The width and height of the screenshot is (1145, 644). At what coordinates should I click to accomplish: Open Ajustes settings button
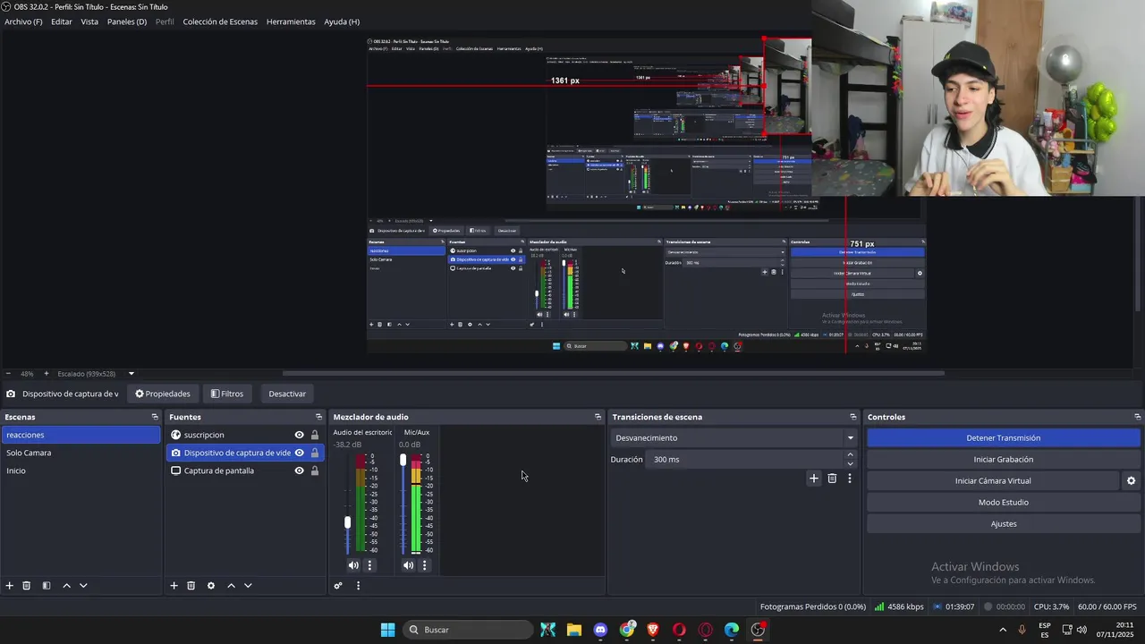point(1003,524)
